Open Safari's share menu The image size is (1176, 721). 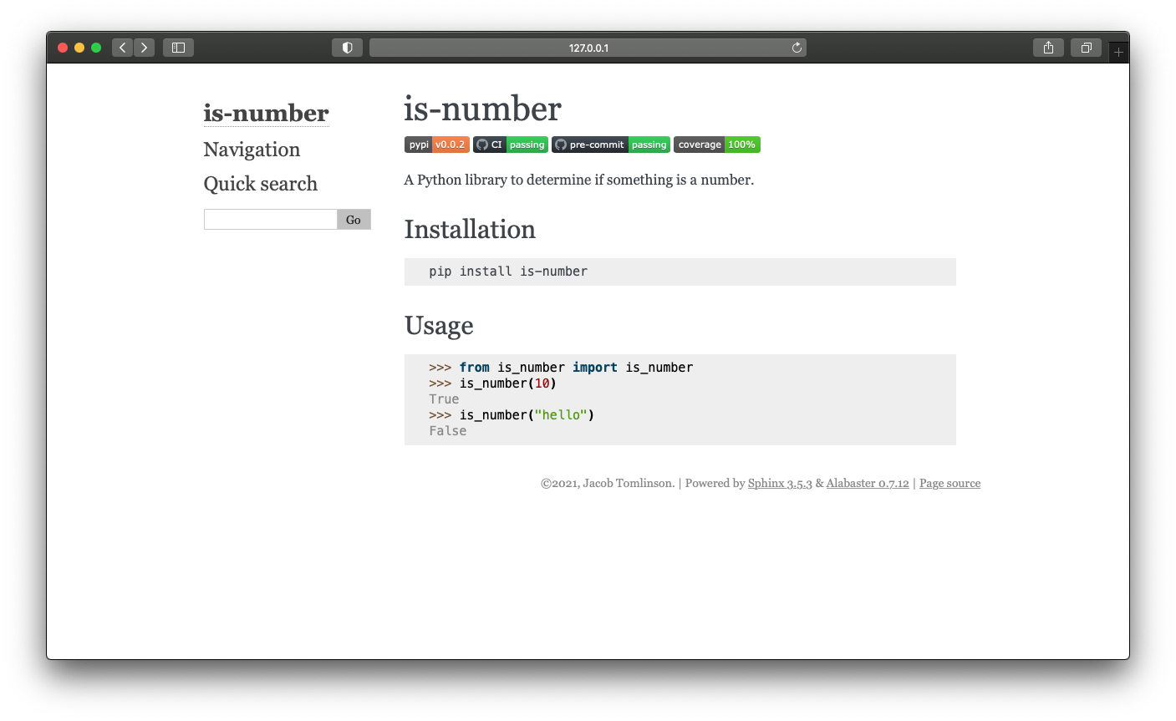tap(1048, 48)
